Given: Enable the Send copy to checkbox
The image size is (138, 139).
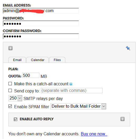Looking at the screenshot, I should [10, 91].
